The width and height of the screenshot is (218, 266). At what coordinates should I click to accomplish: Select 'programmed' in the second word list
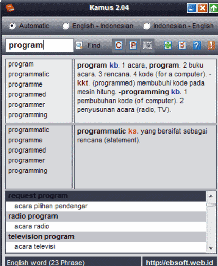tap(27, 151)
